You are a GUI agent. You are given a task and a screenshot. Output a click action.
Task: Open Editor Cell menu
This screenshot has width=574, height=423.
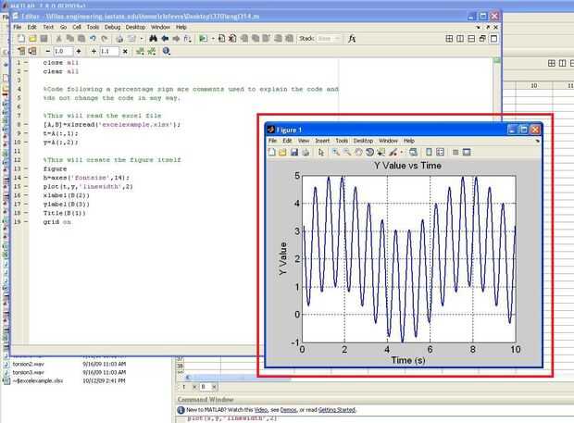(77, 27)
